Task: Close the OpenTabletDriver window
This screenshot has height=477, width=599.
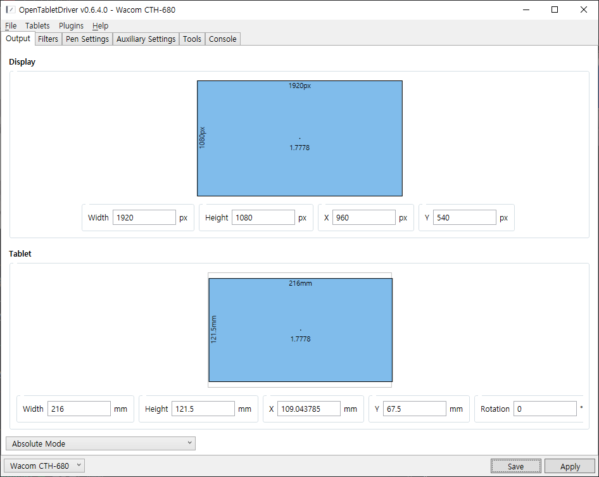Action: pyautogui.click(x=584, y=10)
